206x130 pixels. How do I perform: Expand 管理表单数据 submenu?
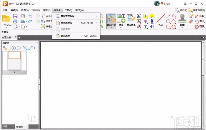(76, 16)
